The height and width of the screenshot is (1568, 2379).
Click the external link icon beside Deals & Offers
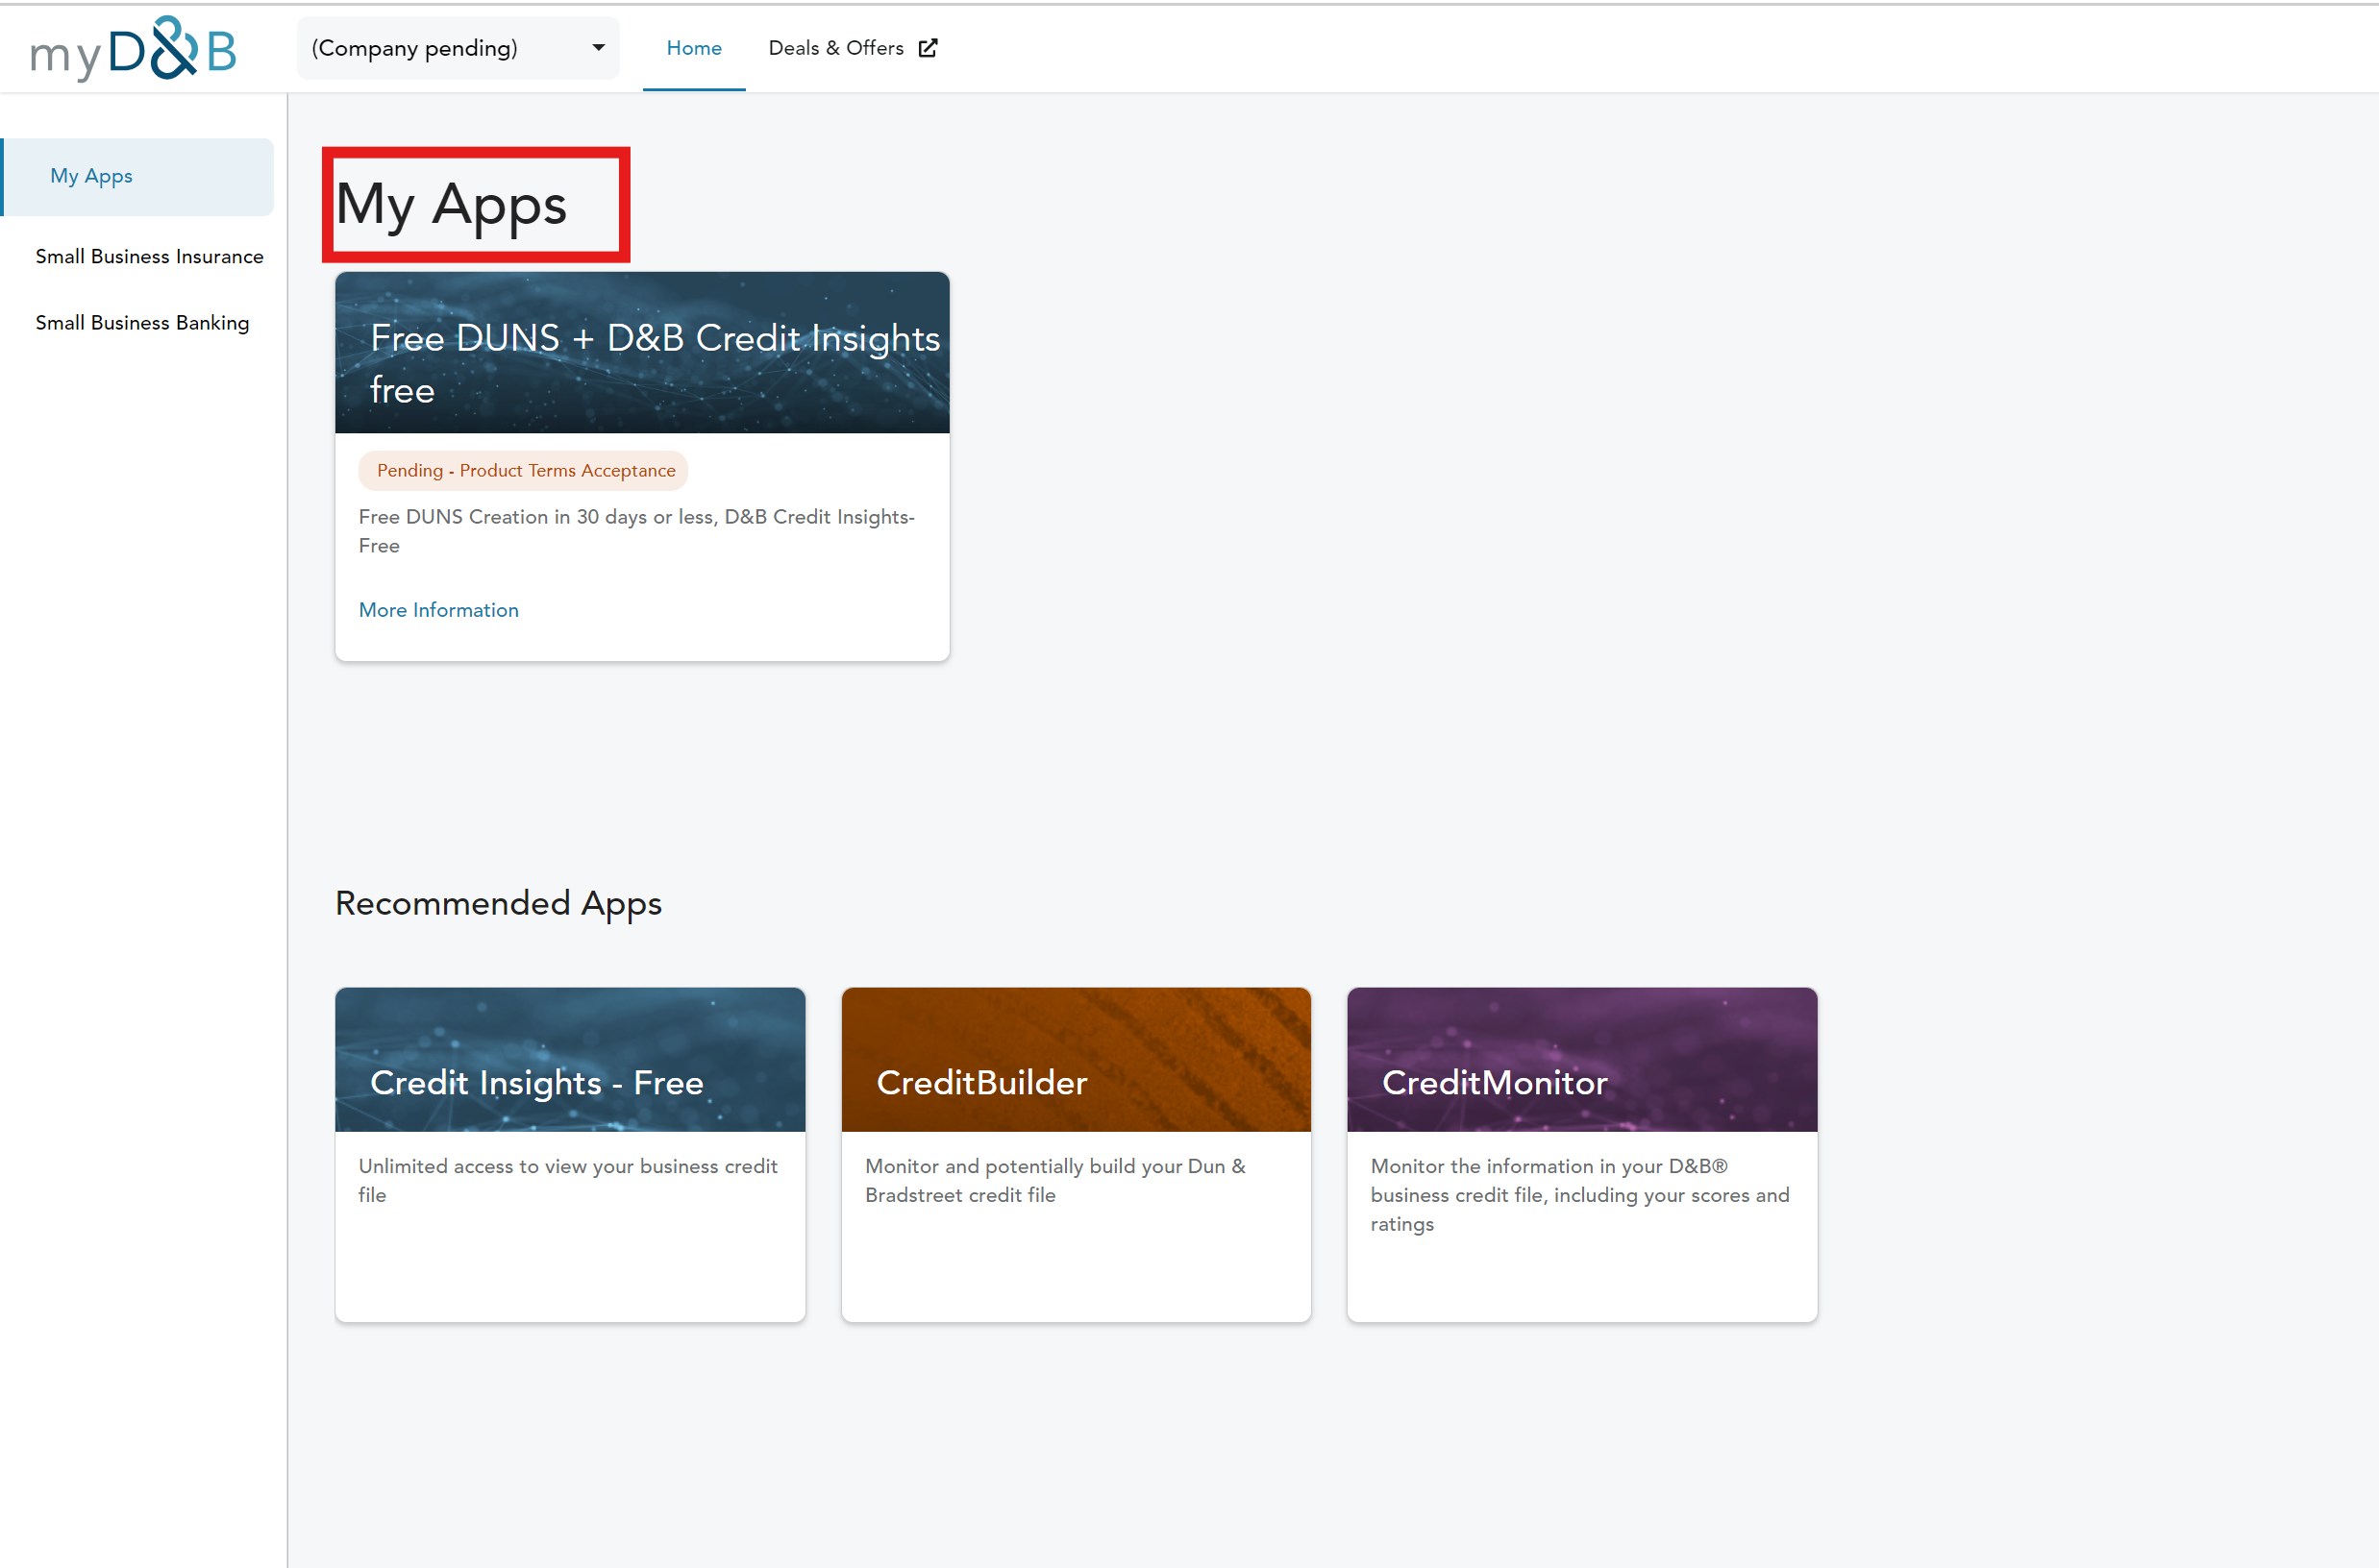(x=928, y=48)
